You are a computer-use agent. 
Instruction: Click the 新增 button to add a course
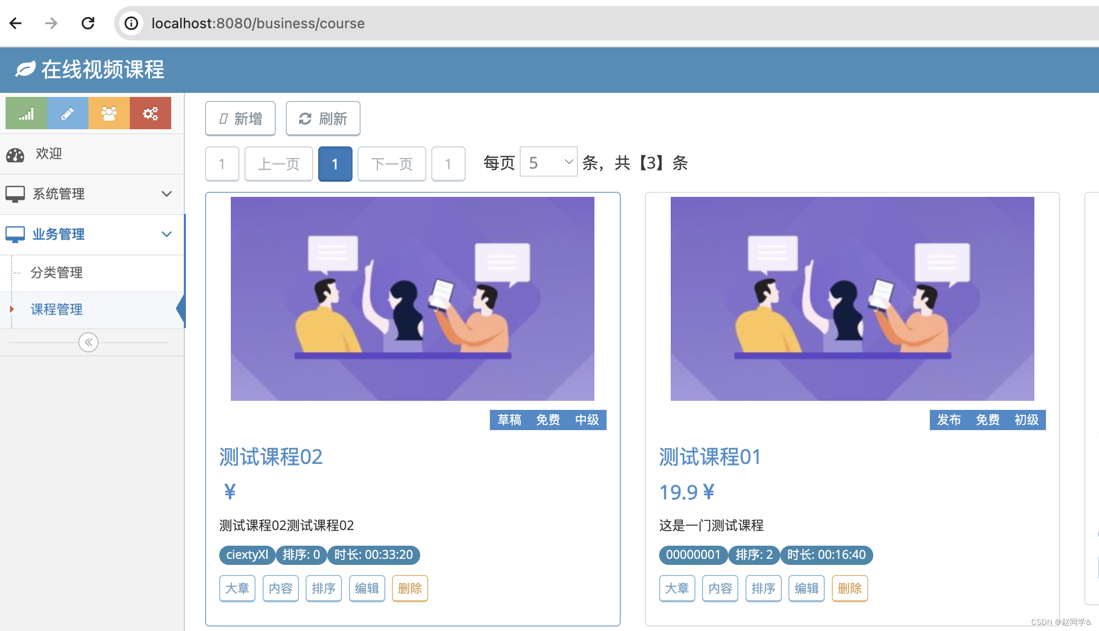[x=240, y=119]
